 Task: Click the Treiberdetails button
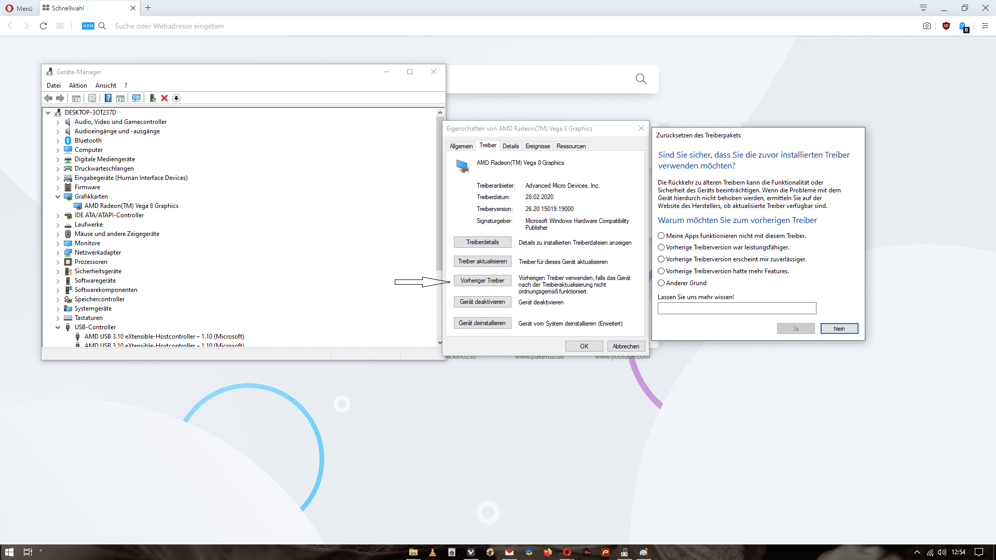(482, 242)
